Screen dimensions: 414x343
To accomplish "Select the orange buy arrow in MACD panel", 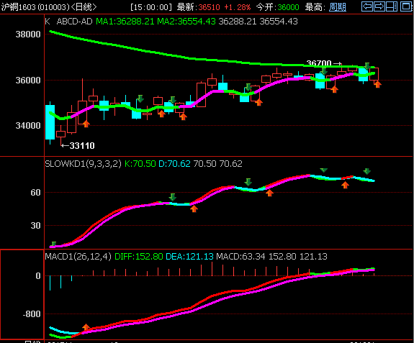I will point(86,327).
